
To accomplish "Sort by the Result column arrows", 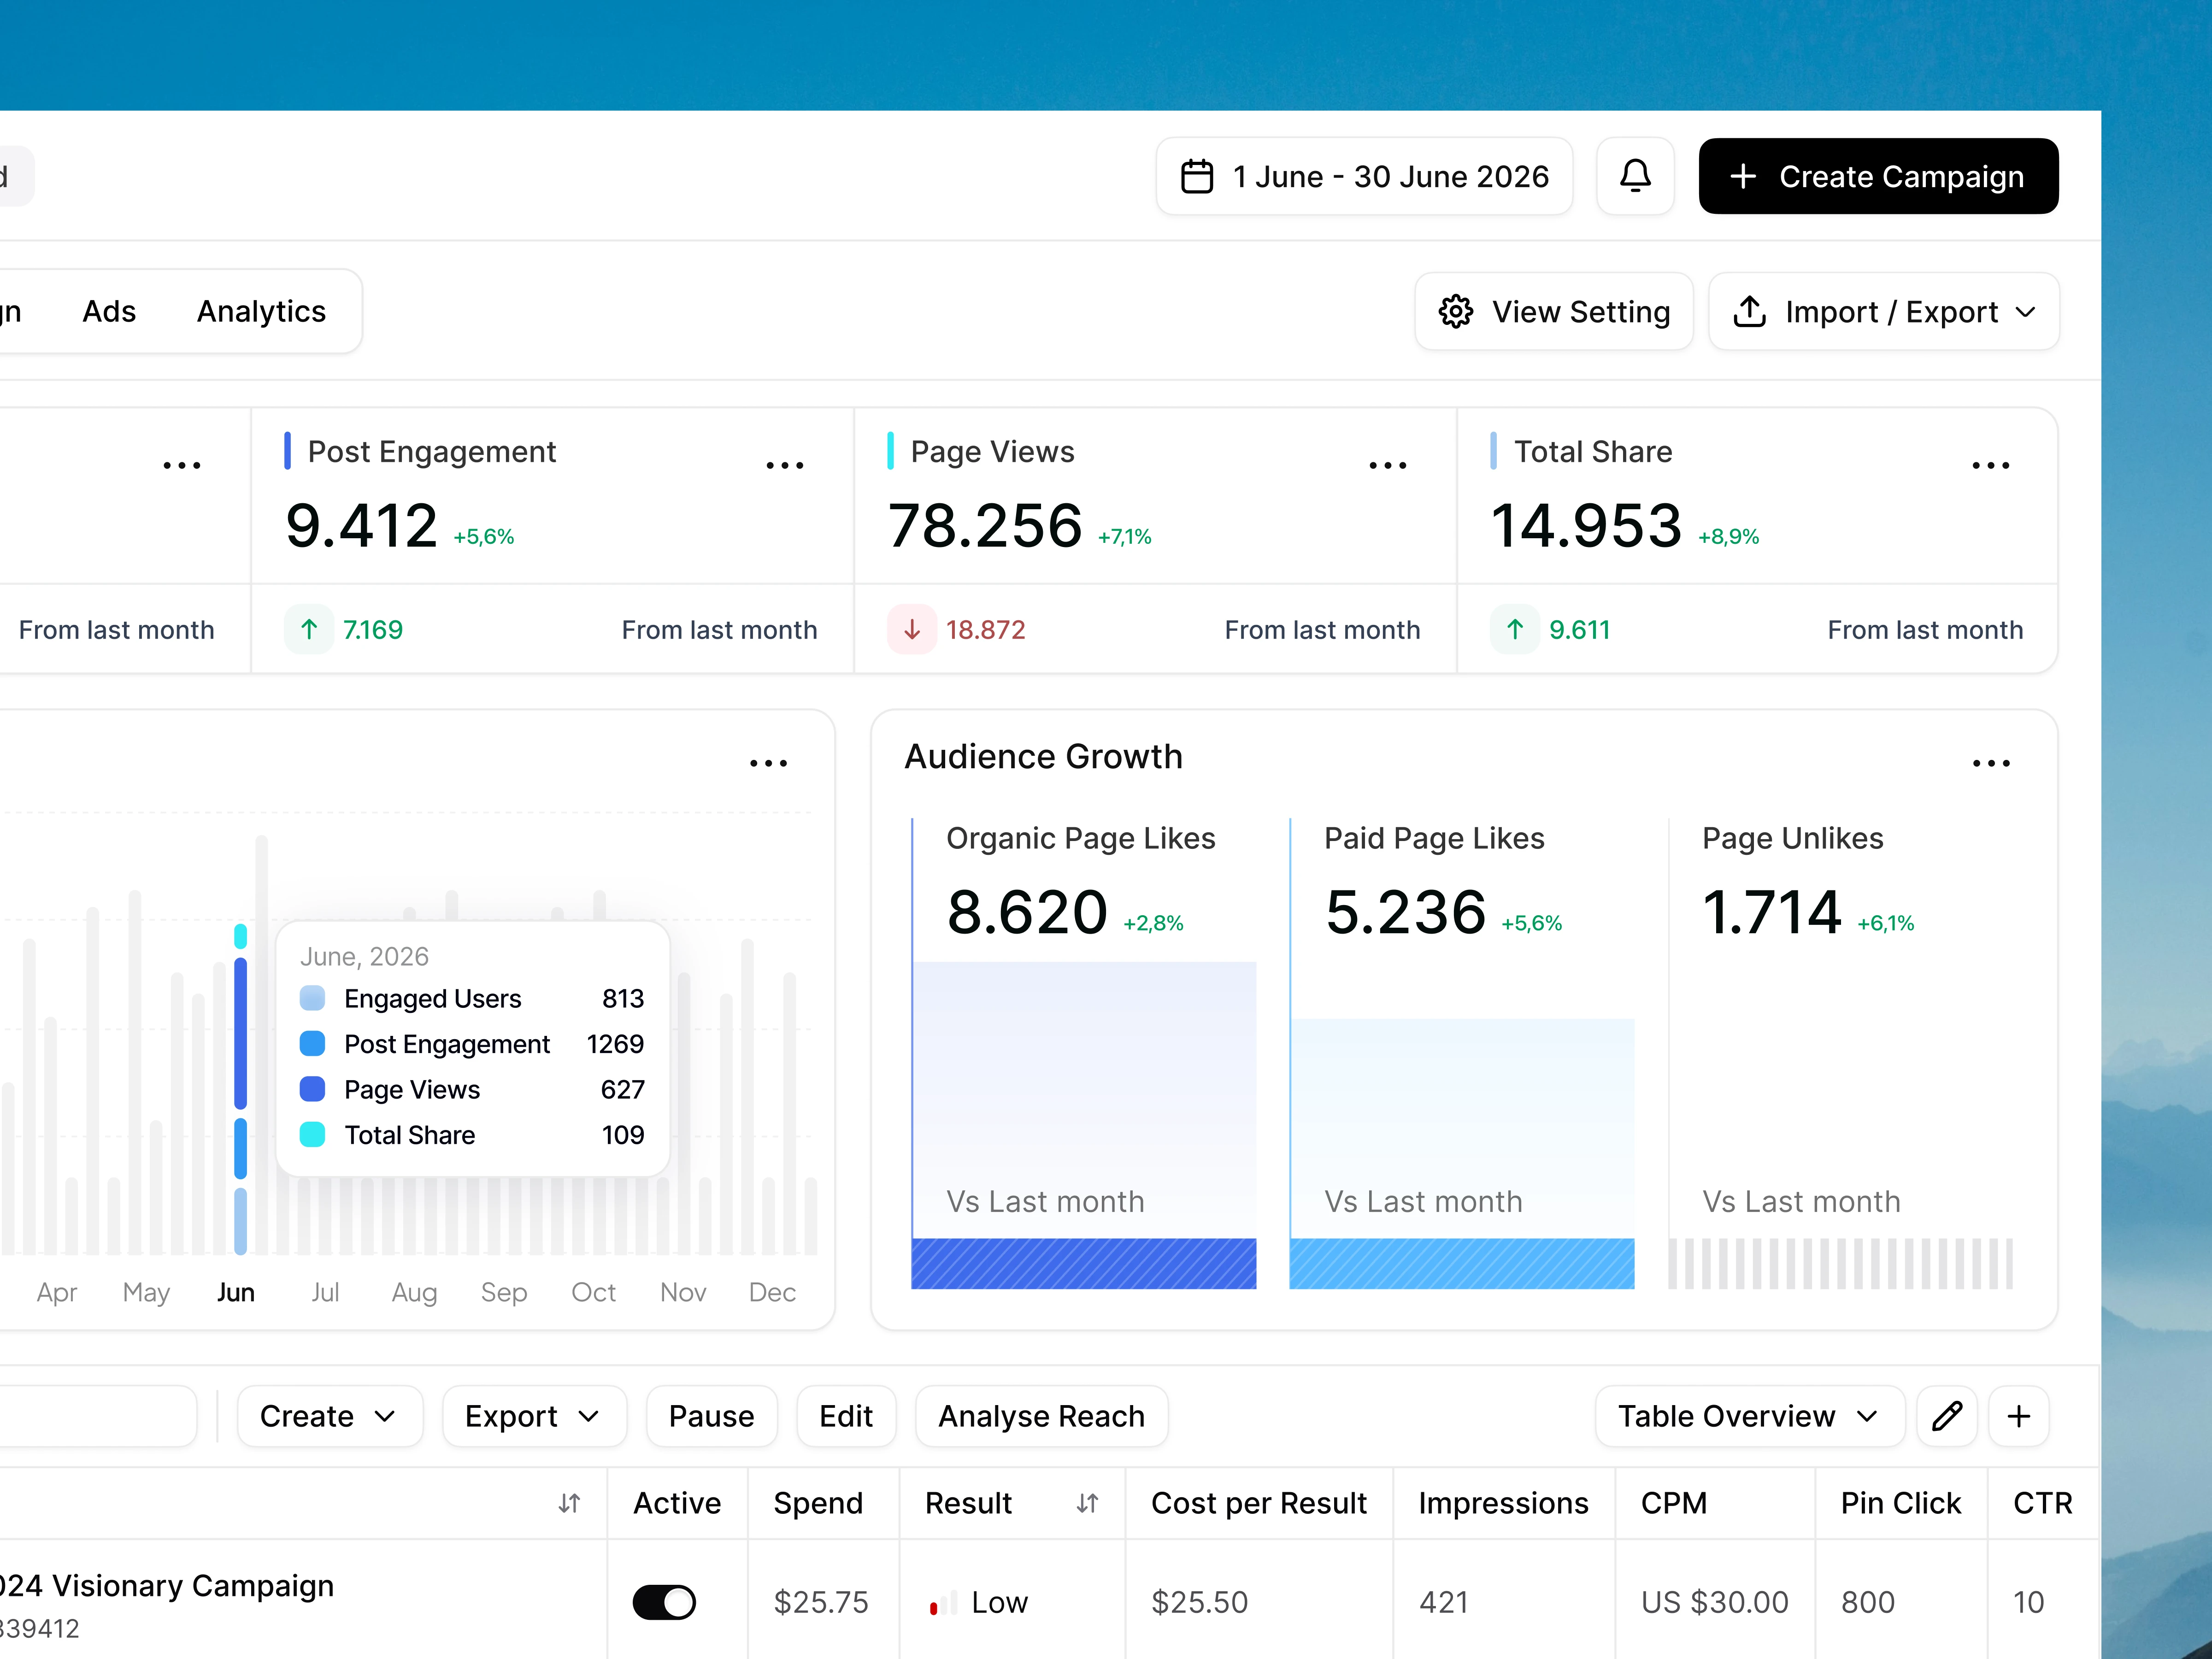I will [1087, 1503].
